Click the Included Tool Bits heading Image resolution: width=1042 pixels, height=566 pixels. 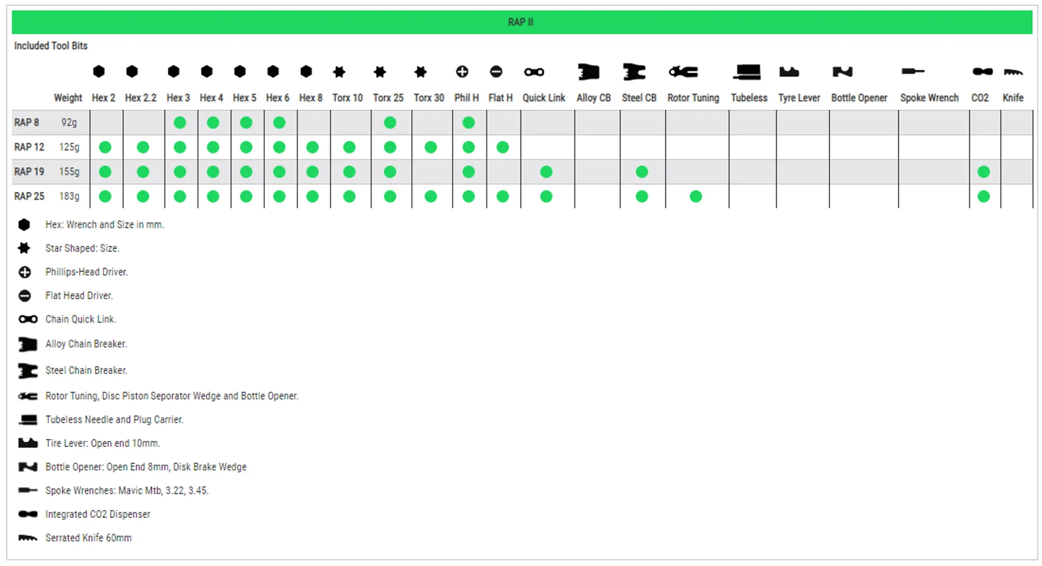pos(50,46)
